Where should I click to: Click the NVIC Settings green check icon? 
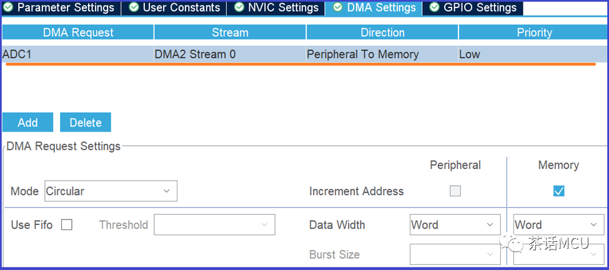(240, 7)
